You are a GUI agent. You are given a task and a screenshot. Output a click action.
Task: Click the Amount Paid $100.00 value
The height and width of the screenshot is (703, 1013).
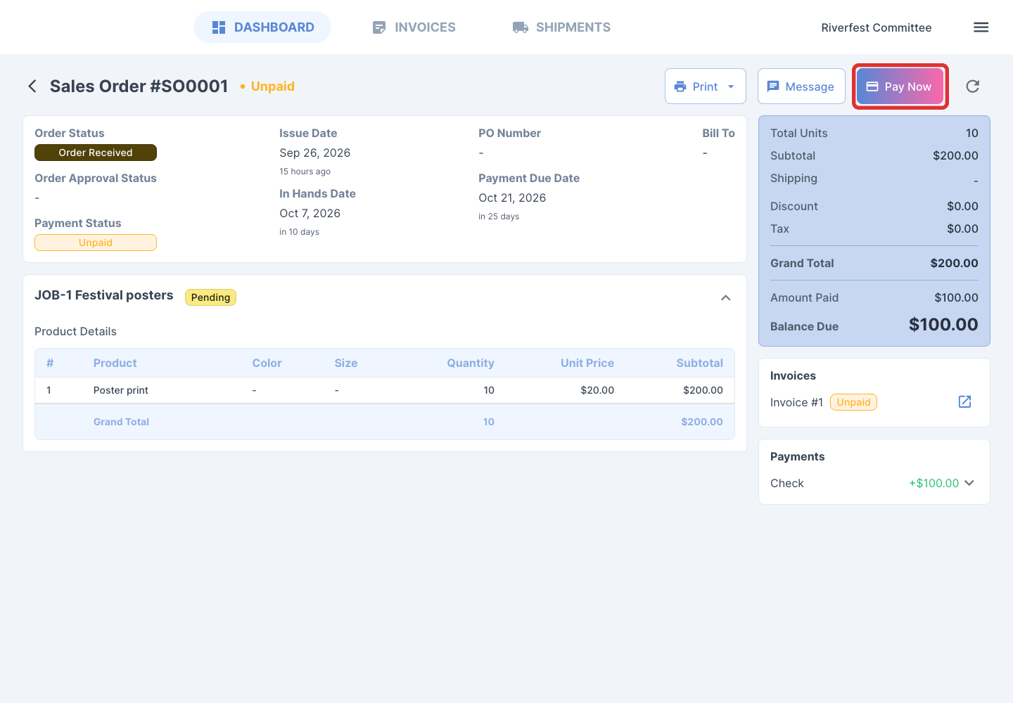956,297
